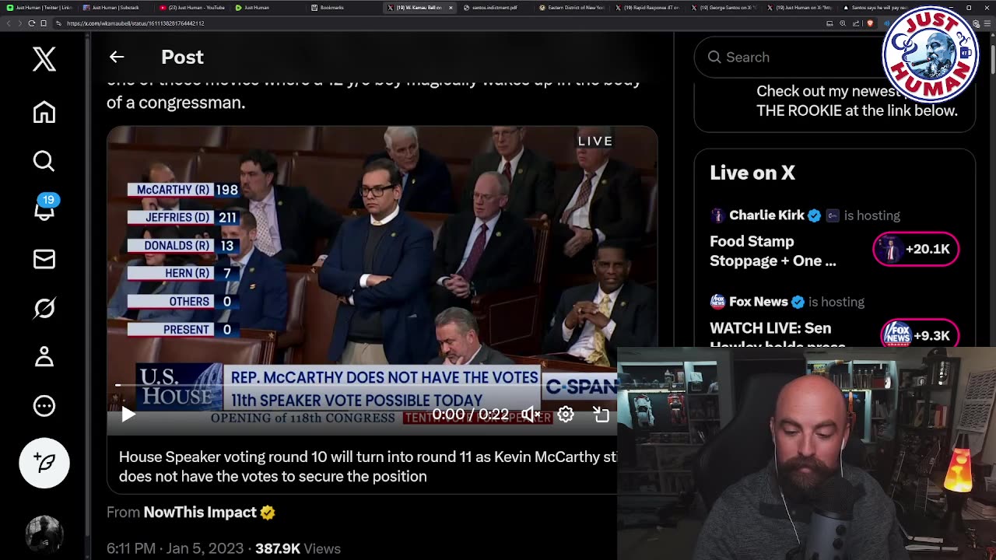996x560 pixels.
Task: Join the +9.3K Fox News live space
Action: pos(920,336)
